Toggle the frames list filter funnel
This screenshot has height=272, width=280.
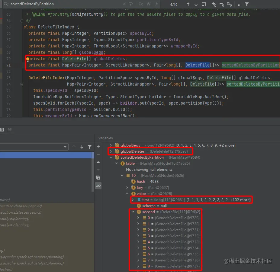90,147
